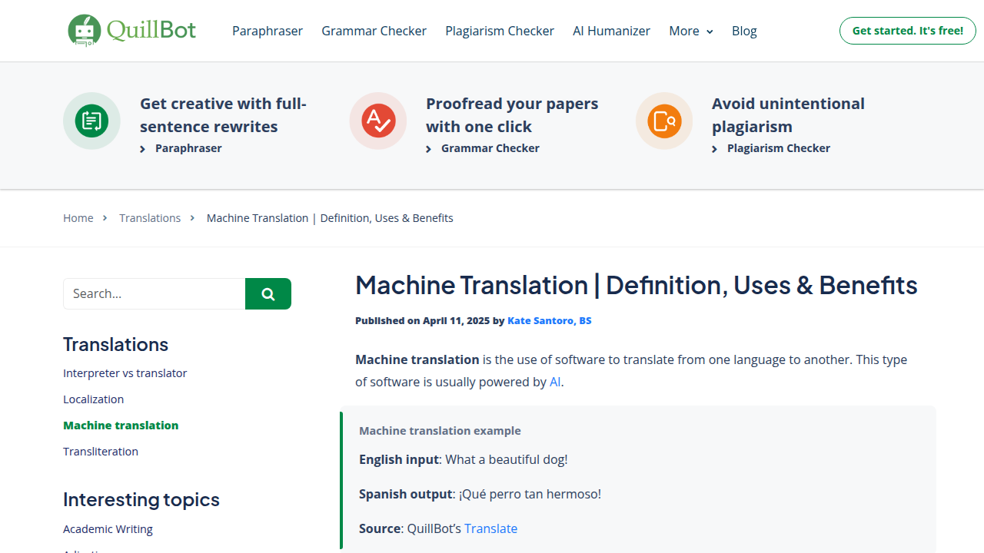Click Proofread your papers with one click heading

tap(512, 115)
